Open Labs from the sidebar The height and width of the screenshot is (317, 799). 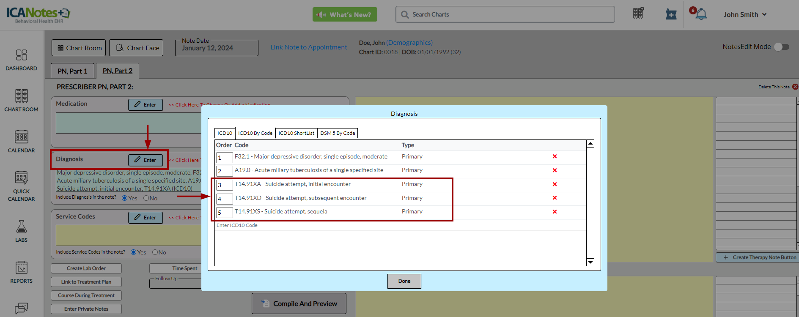click(21, 231)
